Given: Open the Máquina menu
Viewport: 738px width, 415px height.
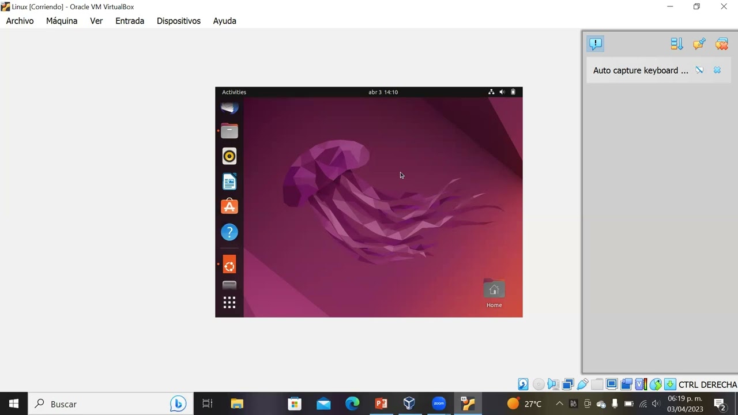Looking at the screenshot, I should (x=62, y=21).
